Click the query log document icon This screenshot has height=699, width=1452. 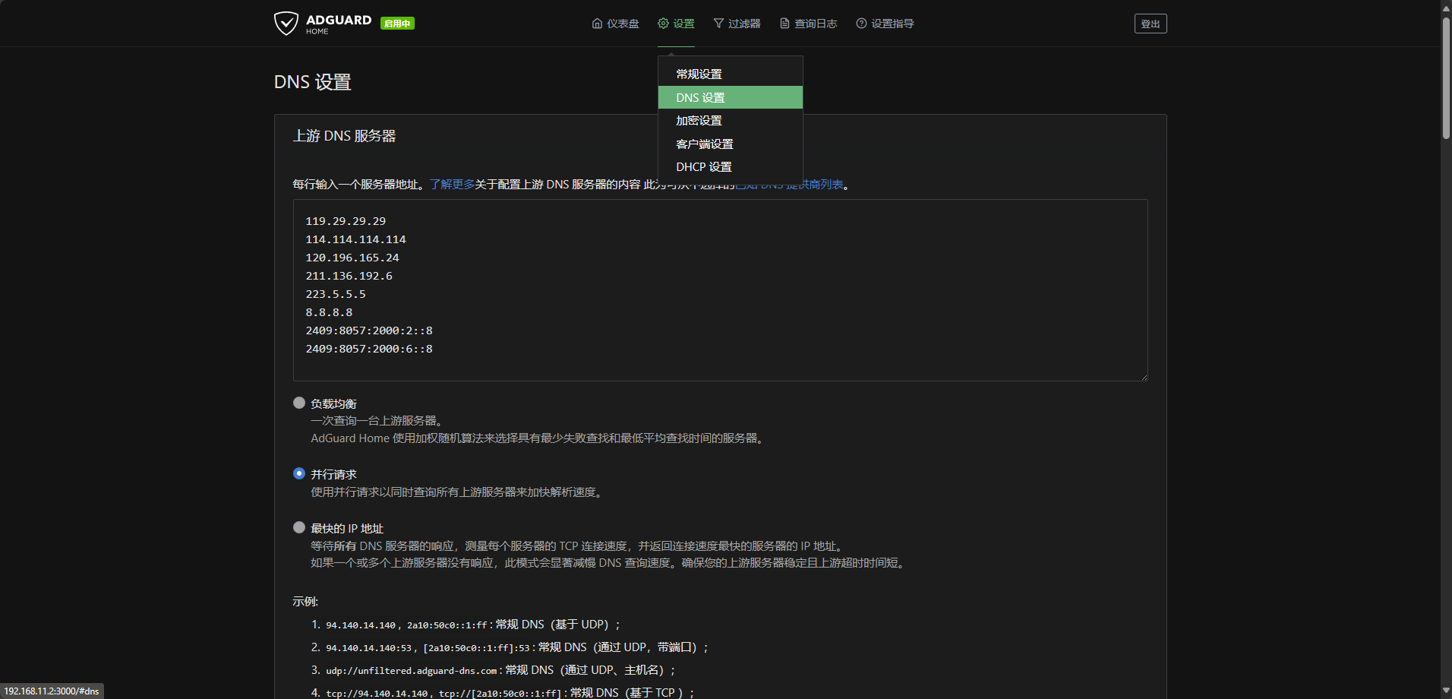(x=784, y=24)
